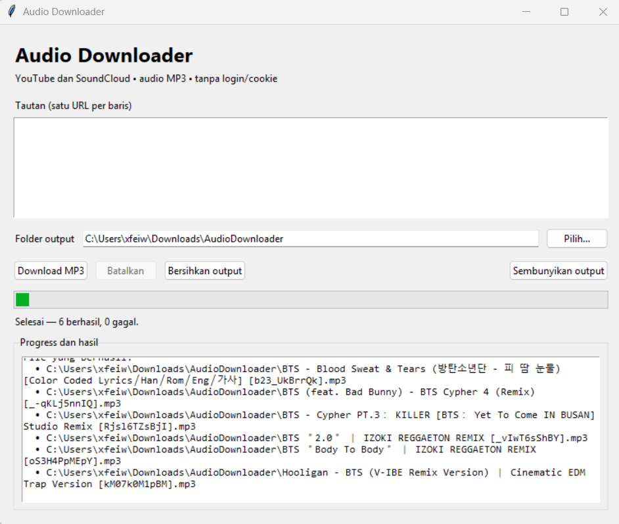The image size is (619, 524).
Task: Open folder chooser via Pilih... button
Action: tap(577, 239)
